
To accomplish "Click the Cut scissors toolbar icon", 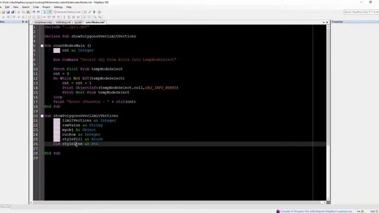I will [x=18, y=12].
